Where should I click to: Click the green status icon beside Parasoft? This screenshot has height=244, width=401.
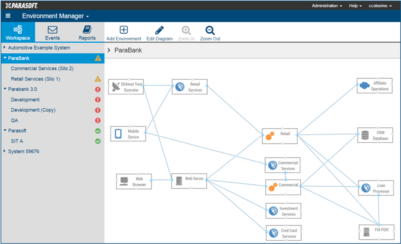coord(97,130)
